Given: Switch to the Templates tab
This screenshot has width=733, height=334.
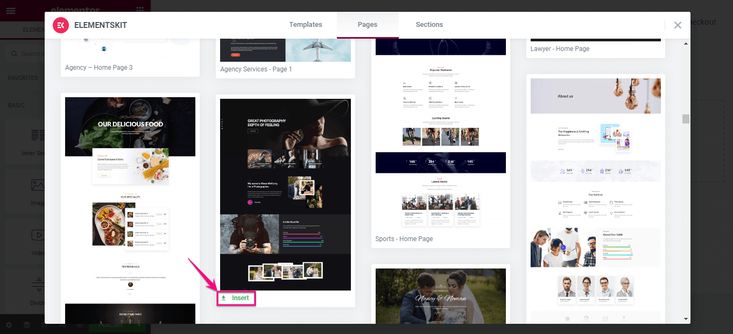Looking at the screenshot, I should (305, 24).
